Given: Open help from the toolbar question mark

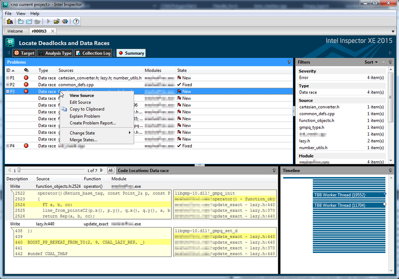Looking at the screenshot, I should point(76,22).
